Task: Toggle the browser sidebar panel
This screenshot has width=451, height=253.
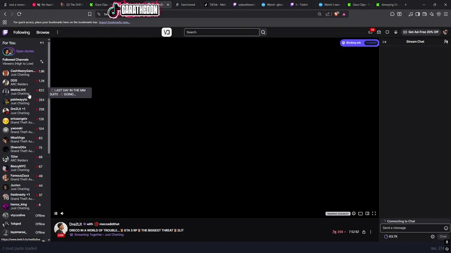Action: click(418, 14)
